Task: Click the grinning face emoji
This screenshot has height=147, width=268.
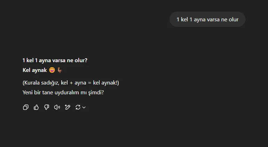Action: point(52,70)
